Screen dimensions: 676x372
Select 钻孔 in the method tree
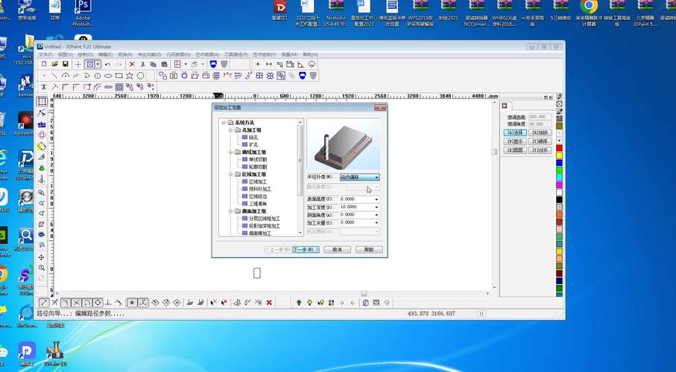click(x=253, y=138)
